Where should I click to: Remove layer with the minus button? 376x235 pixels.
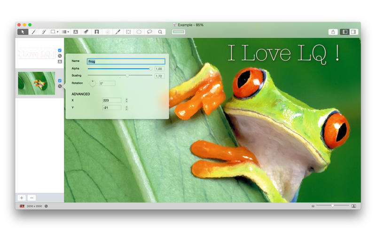[31, 198]
